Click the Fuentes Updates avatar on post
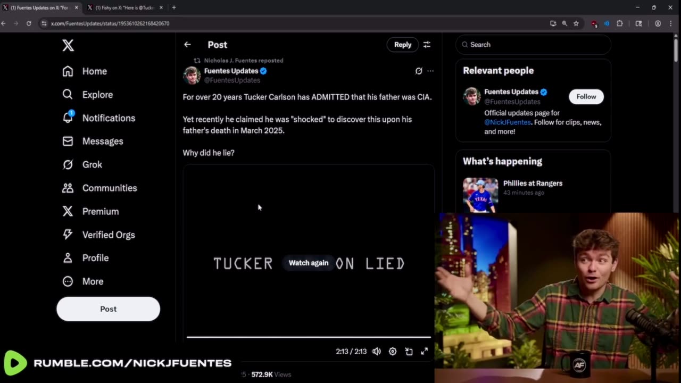 click(192, 76)
